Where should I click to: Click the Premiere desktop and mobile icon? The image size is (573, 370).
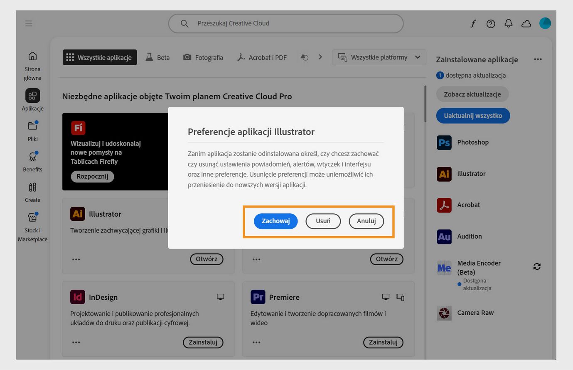point(401,297)
